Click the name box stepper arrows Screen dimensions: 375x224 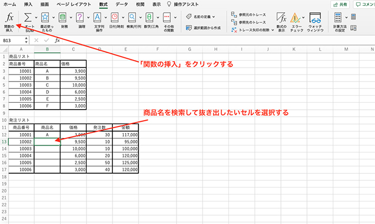click(x=26, y=40)
